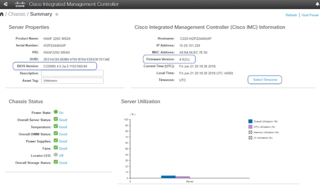Select BIOS Version value C220M5.4.0.2a

coord(66,66)
